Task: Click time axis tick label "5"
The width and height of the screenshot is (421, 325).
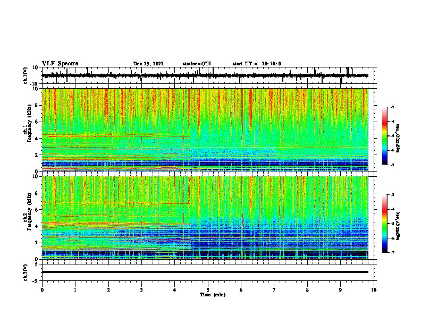Action: (x=208, y=290)
